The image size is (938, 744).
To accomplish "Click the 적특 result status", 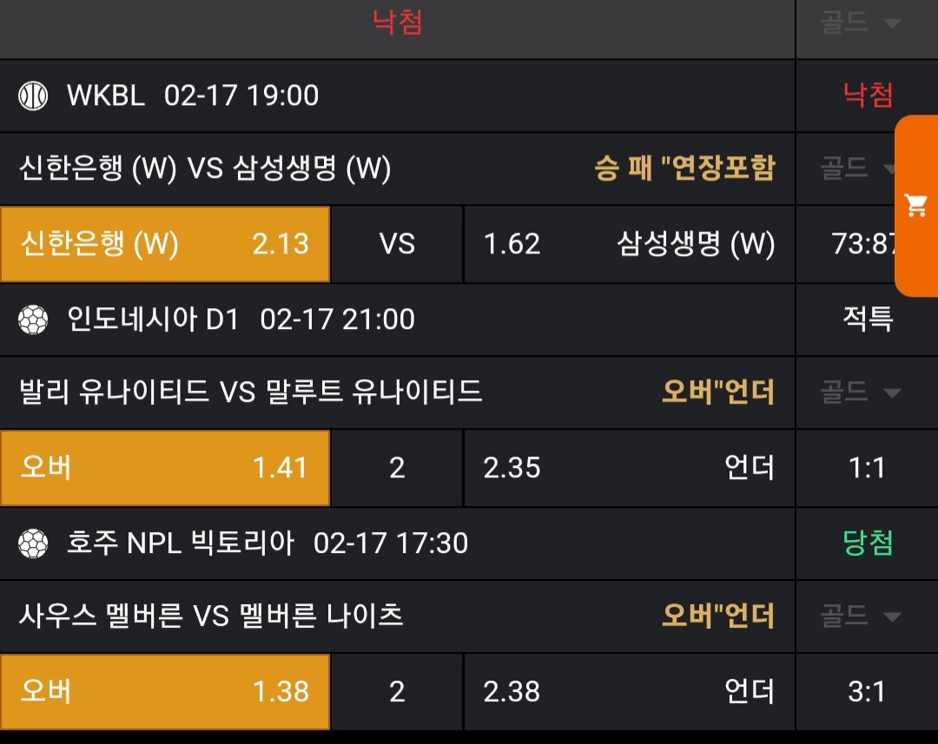I will [x=868, y=320].
